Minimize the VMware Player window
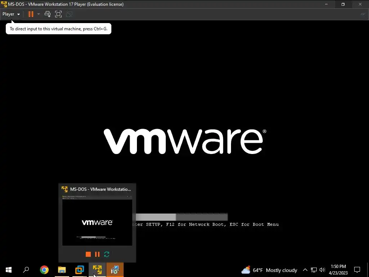The height and width of the screenshot is (277, 369). click(326, 4)
